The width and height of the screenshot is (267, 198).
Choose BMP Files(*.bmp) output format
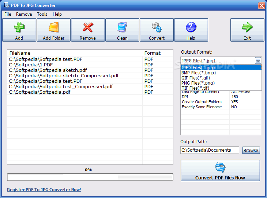click(x=221, y=73)
